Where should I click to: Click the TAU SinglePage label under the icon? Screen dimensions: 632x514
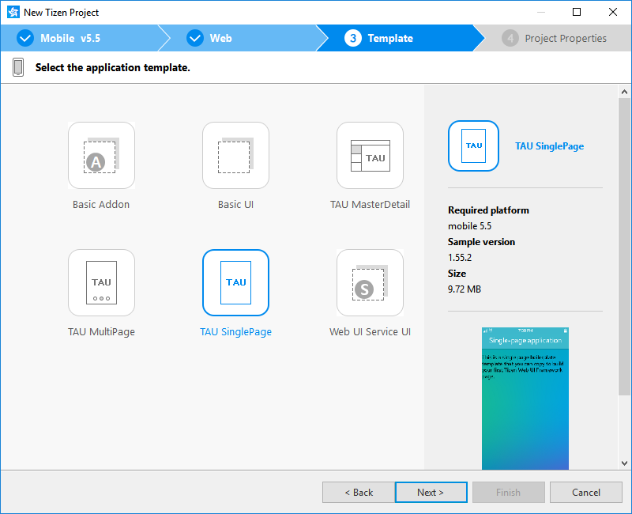click(235, 332)
